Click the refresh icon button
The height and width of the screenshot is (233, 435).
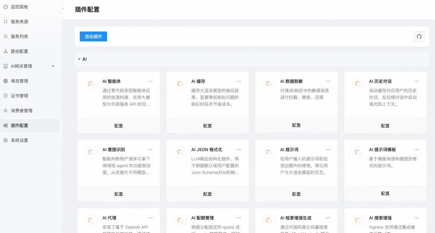(x=419, y=37)
